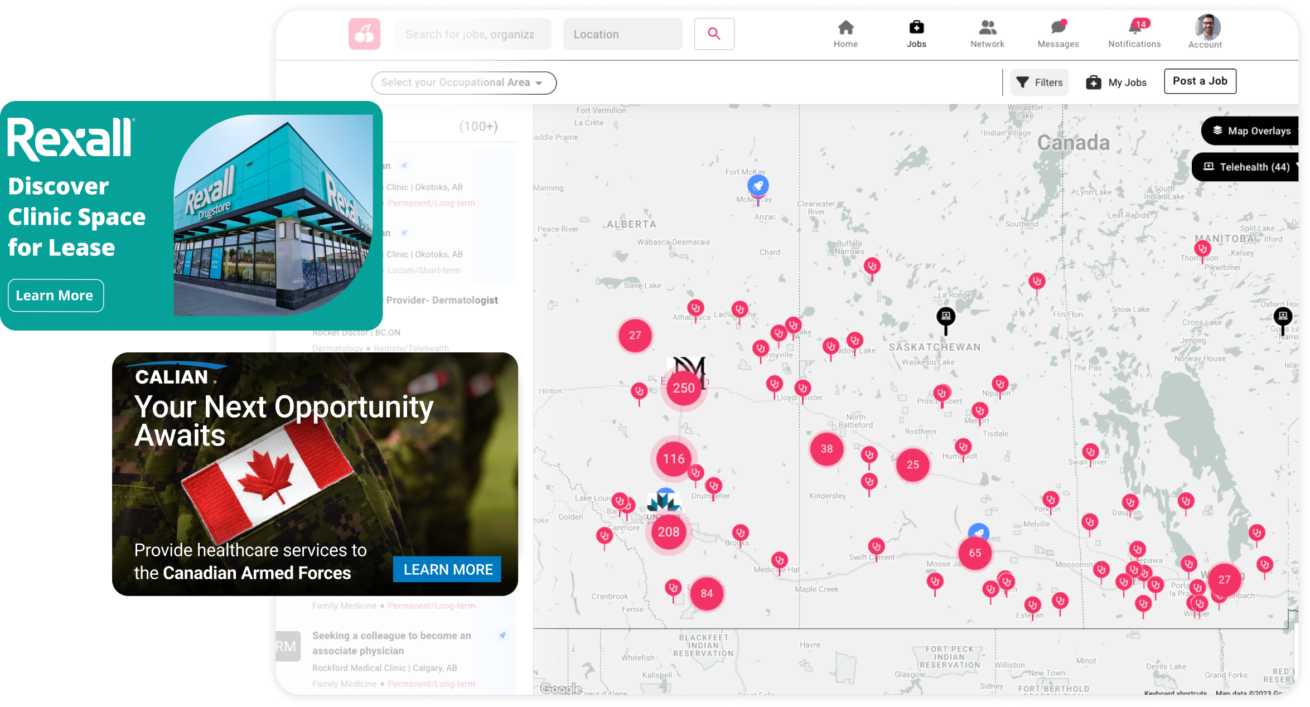Expand Select your Occupational Area dropdown
Screen dimensions: 1310x707
[x=463, y=83]
